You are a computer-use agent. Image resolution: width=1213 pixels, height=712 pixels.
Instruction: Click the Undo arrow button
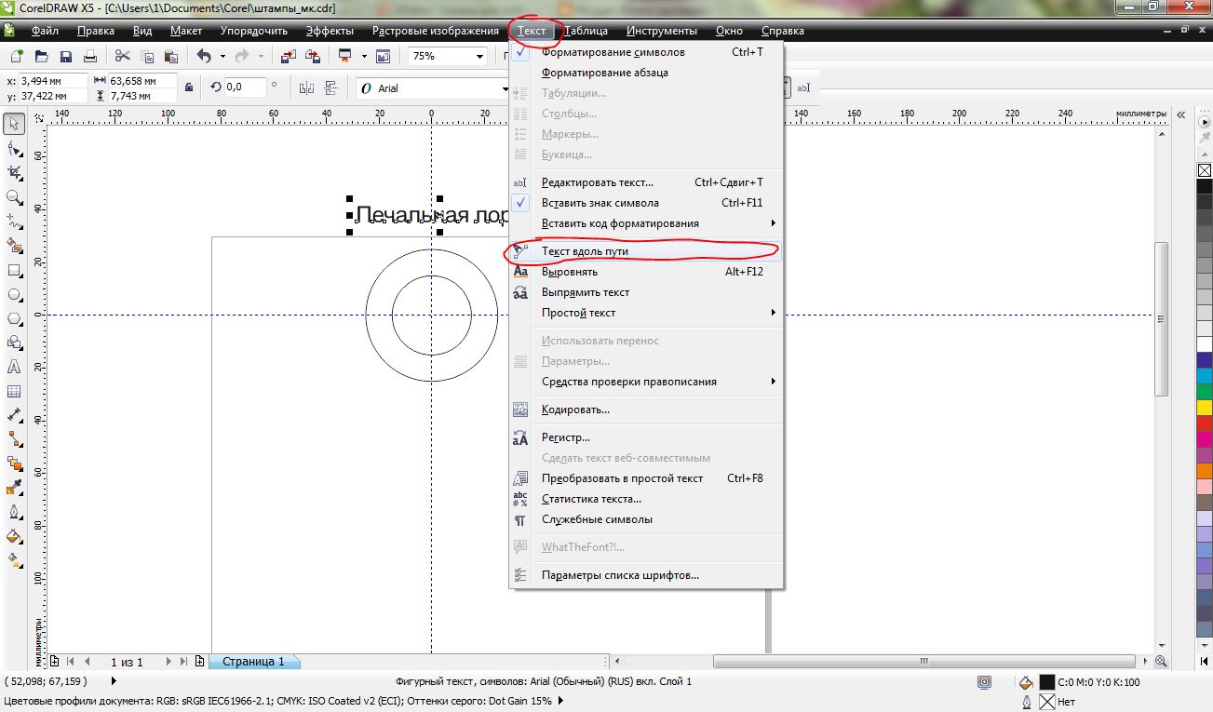[204, 57]
